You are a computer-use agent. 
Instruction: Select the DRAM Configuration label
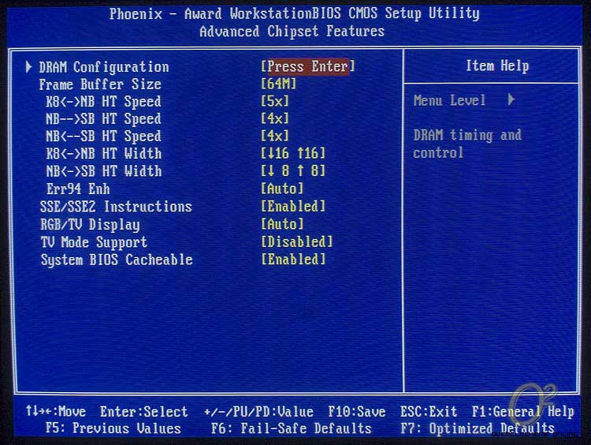[104, 67]
